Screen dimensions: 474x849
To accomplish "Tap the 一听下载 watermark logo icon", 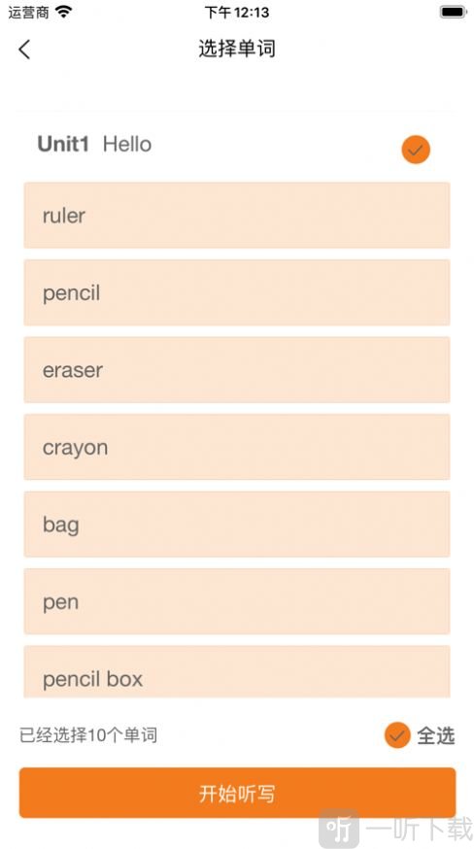I will coord(339,829).
